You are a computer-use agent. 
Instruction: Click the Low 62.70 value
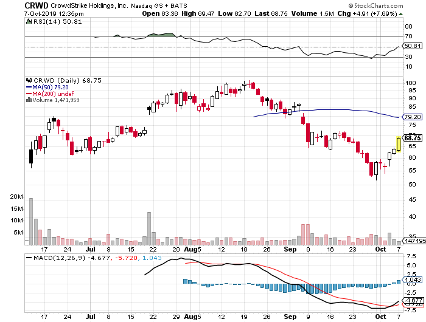click(234, 13)
